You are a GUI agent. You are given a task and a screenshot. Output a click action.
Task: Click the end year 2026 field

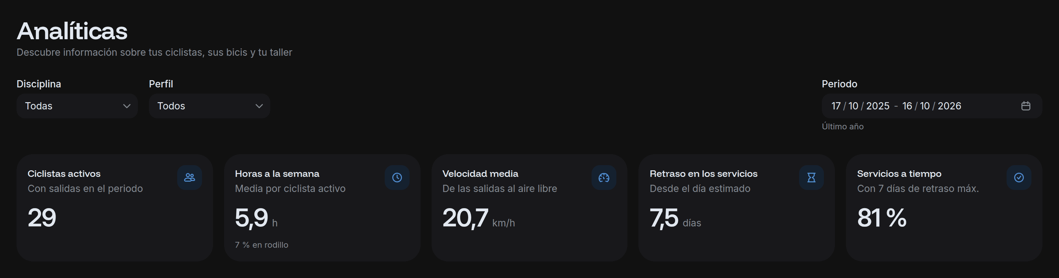tap(949, 106)
